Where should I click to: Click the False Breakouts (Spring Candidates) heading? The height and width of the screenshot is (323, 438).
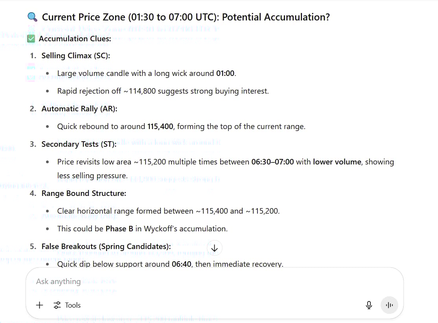pyautogui.click(x=106, y=246)
